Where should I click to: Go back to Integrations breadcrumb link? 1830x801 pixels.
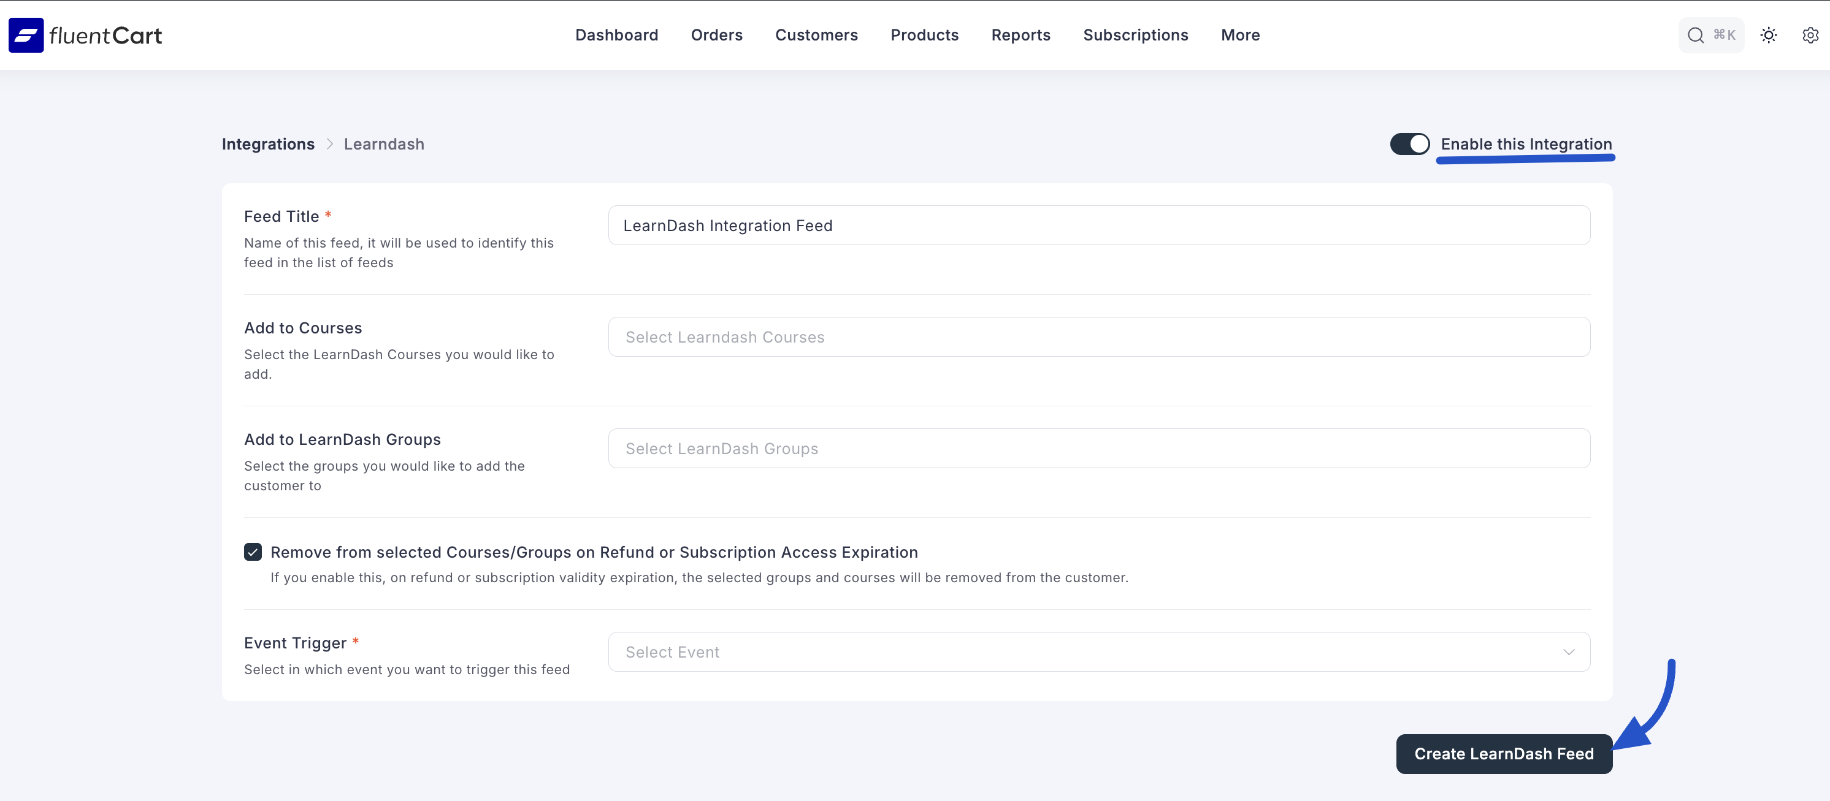pos(268,144)
